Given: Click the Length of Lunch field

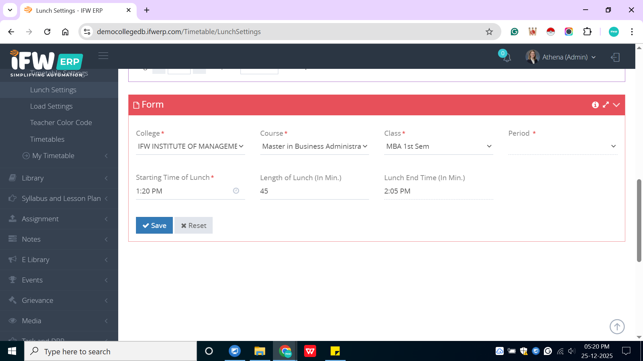Looking at the screenshot, I should (314, 191).
